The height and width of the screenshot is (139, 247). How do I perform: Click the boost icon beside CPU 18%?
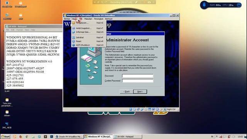tap(239, 5)
